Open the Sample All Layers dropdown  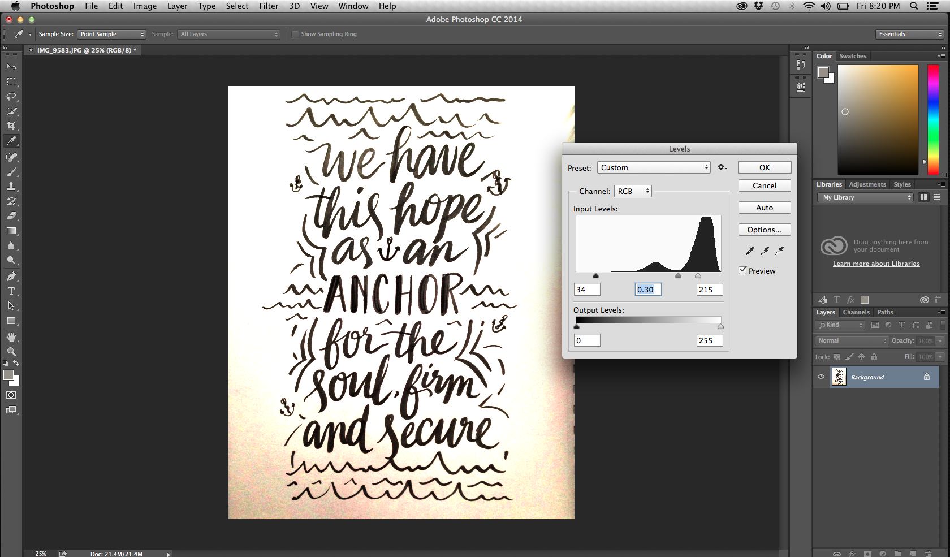[228, 34]
